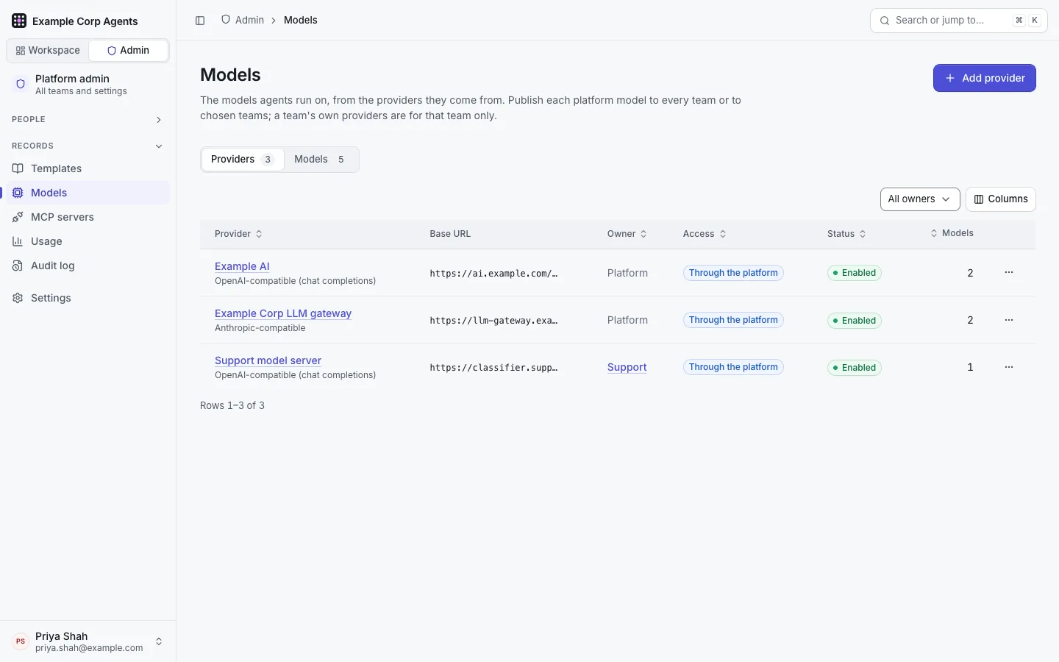Click the Add provider button

coord(985,78)
